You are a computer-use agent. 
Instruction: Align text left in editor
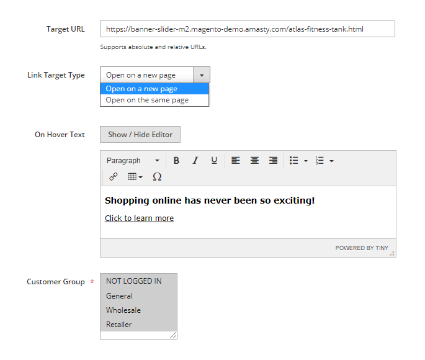tap(236, 161)
